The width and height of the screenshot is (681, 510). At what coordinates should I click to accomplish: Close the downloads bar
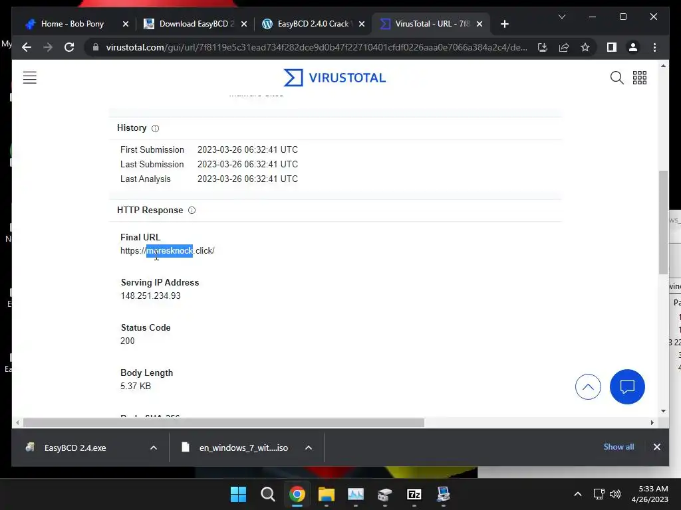click(656, 447)
